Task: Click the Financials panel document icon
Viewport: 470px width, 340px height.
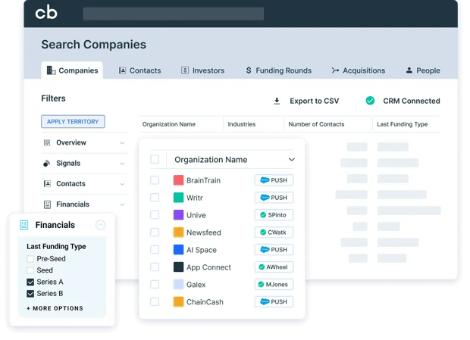Action: coord(23,225)
